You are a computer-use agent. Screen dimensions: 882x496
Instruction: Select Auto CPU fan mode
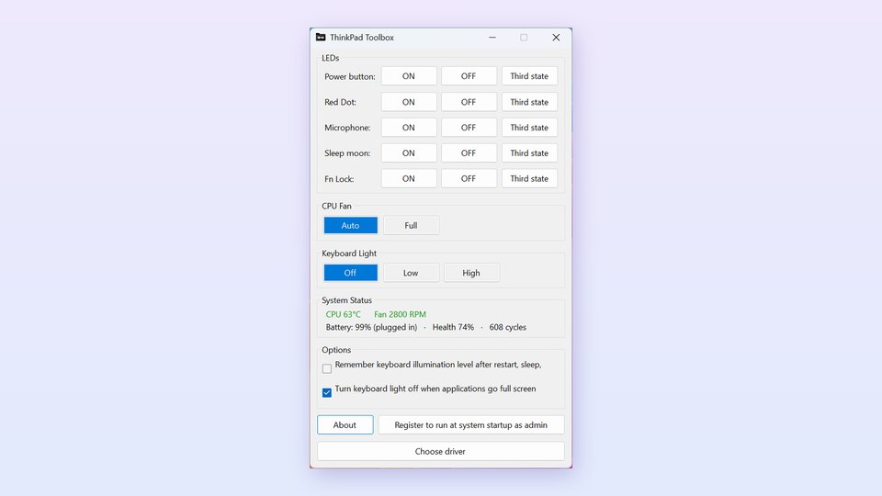tap(350, 226)
